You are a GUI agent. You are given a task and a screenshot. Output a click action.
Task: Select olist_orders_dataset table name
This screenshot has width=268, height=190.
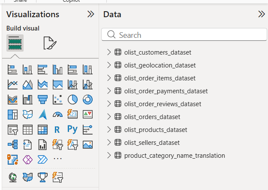coord(152,117)
